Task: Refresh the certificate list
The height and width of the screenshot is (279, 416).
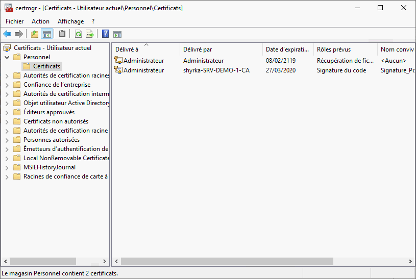Action: [78, 34]
